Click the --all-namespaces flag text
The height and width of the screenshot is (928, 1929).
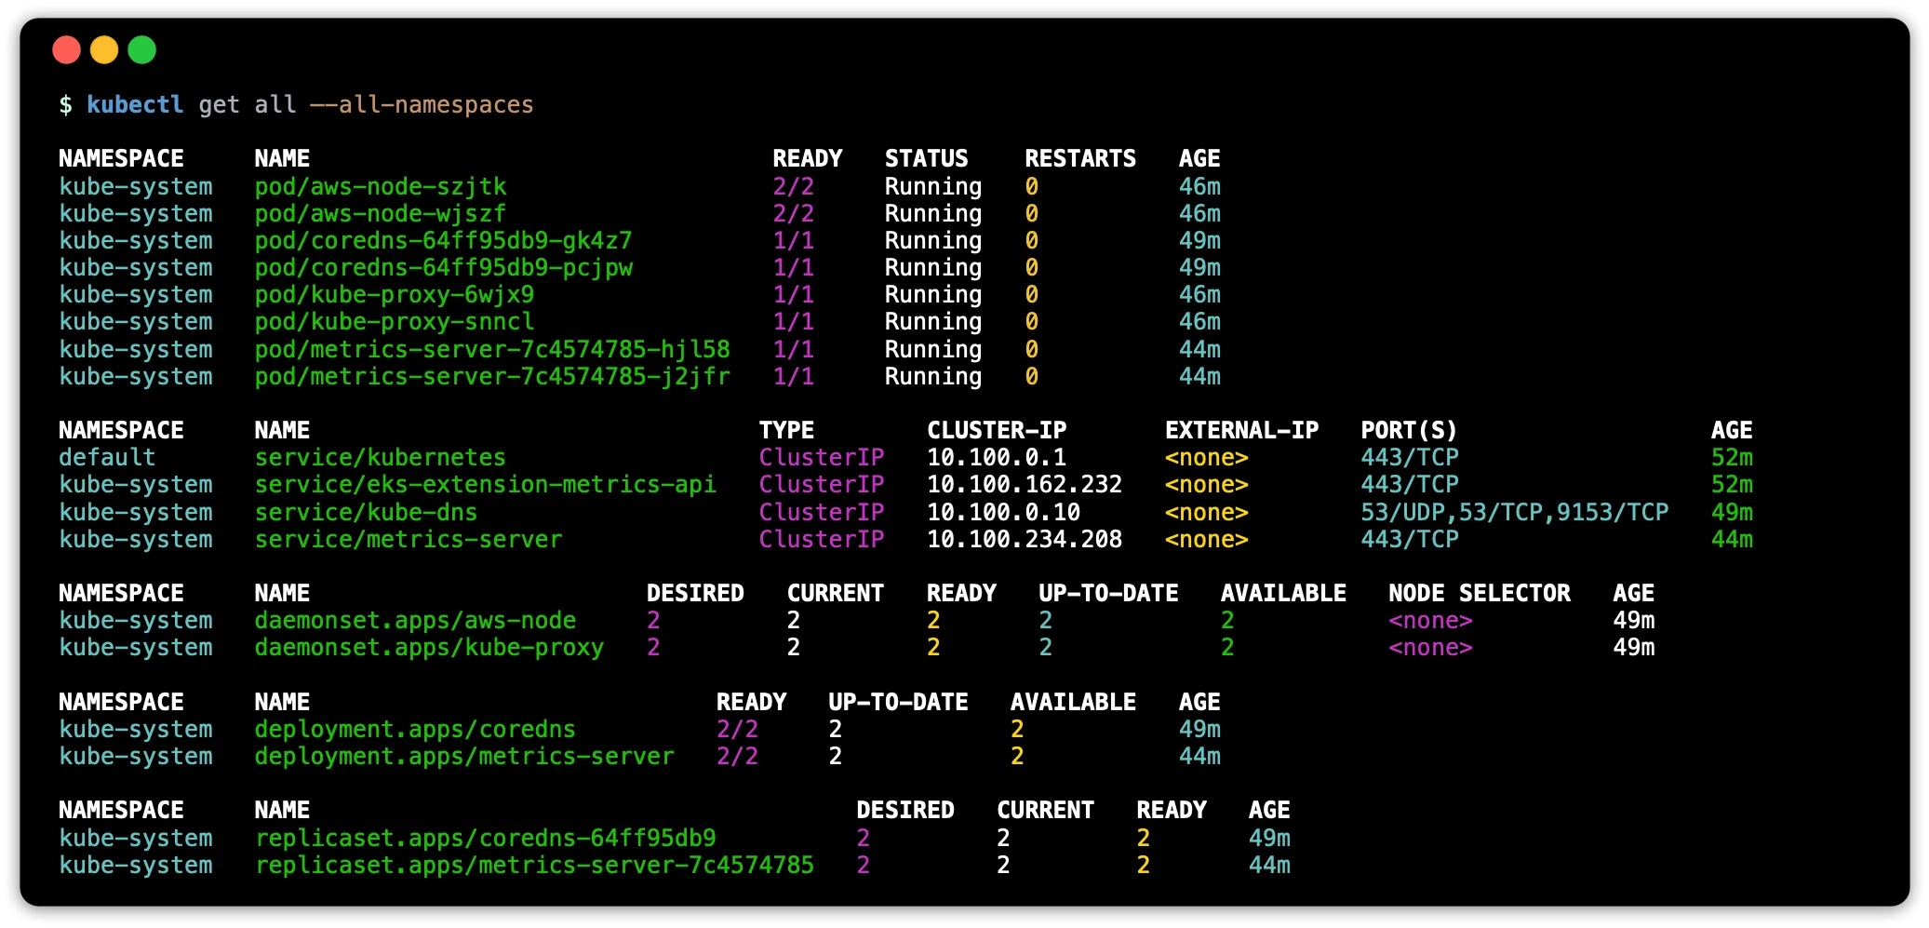click(x=422, y=104)
